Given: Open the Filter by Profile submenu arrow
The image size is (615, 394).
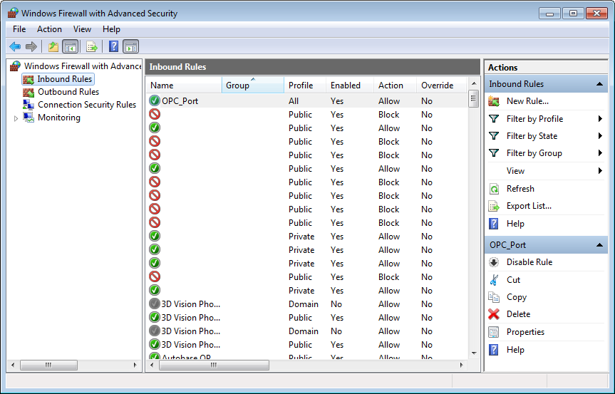Looking at the screenshot, I should point(600,119).
